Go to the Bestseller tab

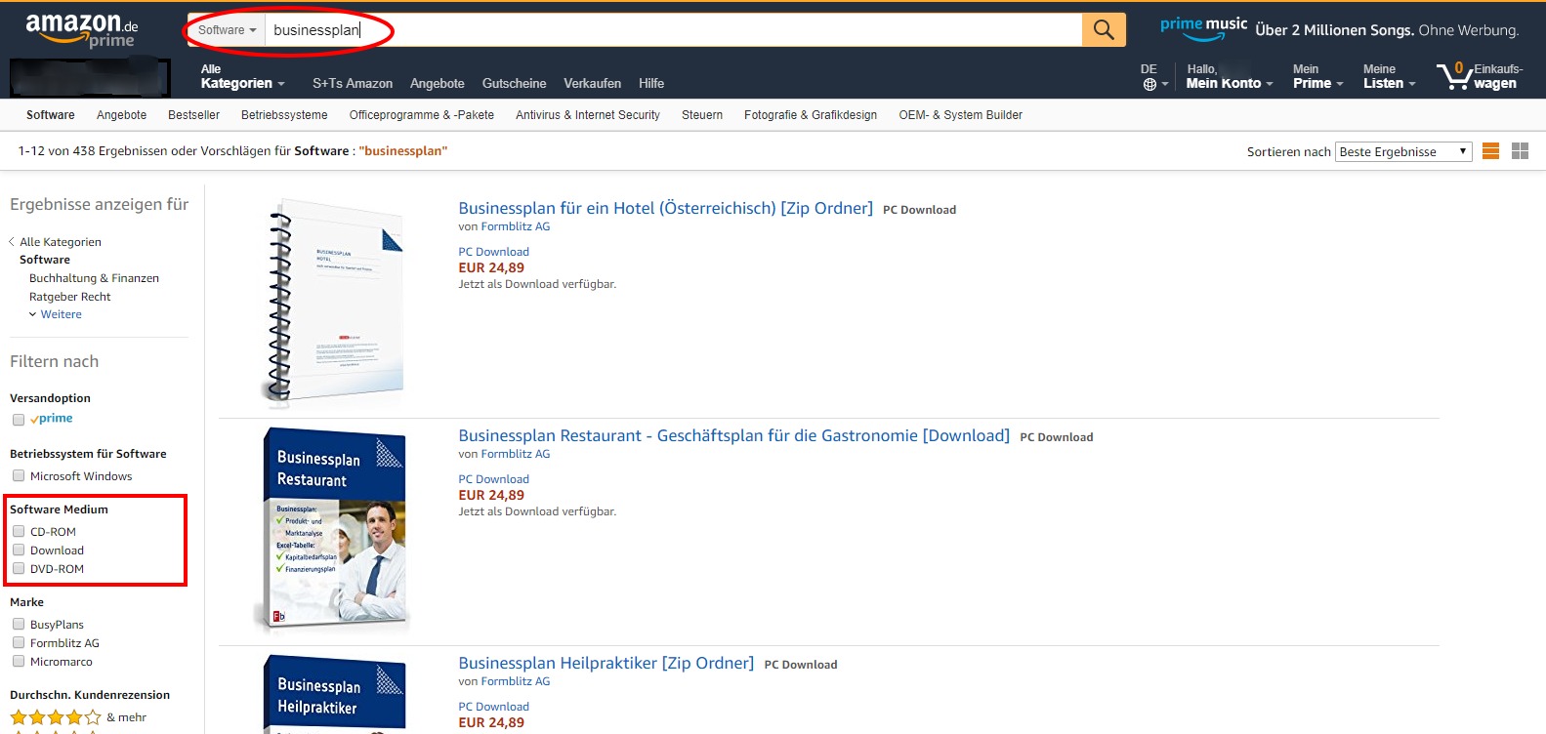[x=193, y=115]
